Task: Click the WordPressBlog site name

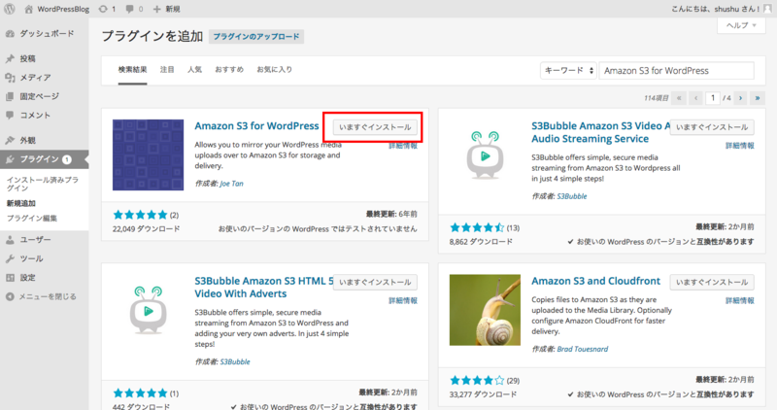Action: click(63, 9)
